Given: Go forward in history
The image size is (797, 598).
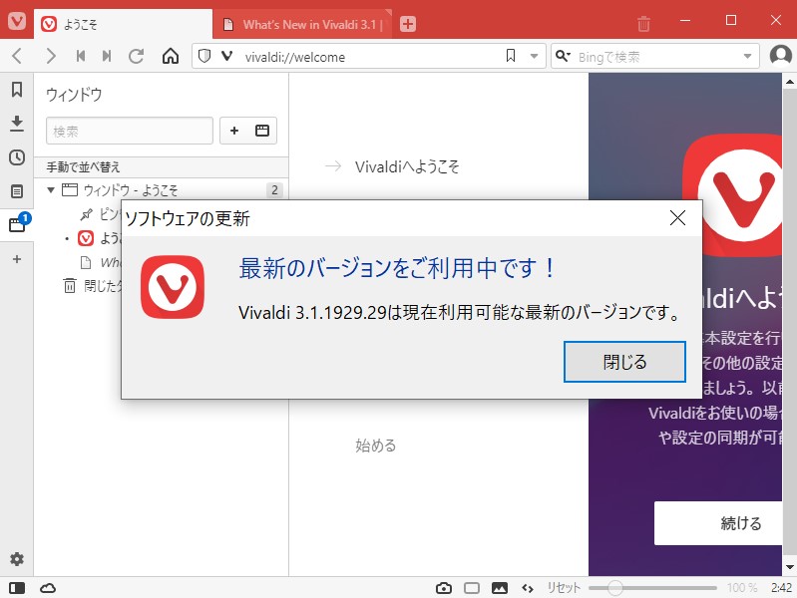Looking at the screenshot, I should click(x=50, y=56).
